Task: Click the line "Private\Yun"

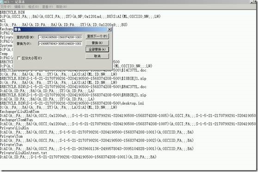Action: (x=11, y=145)
